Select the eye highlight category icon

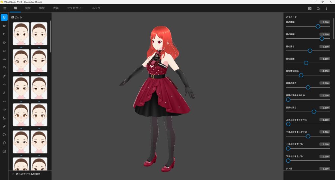pos(4,42)
